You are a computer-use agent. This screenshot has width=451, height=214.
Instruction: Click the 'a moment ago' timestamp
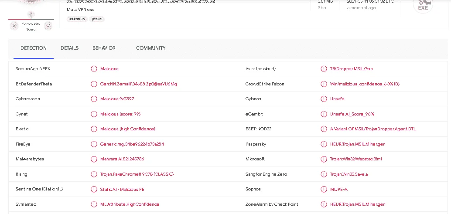[361, 8]
